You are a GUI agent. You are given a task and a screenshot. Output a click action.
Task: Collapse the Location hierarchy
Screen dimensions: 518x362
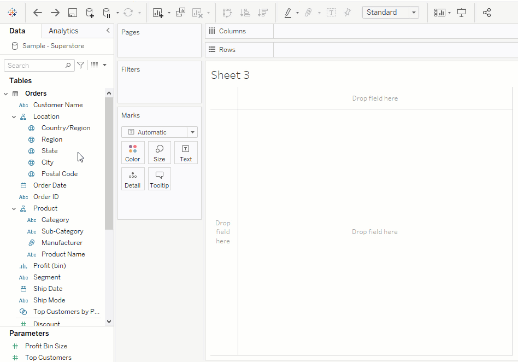14,116
